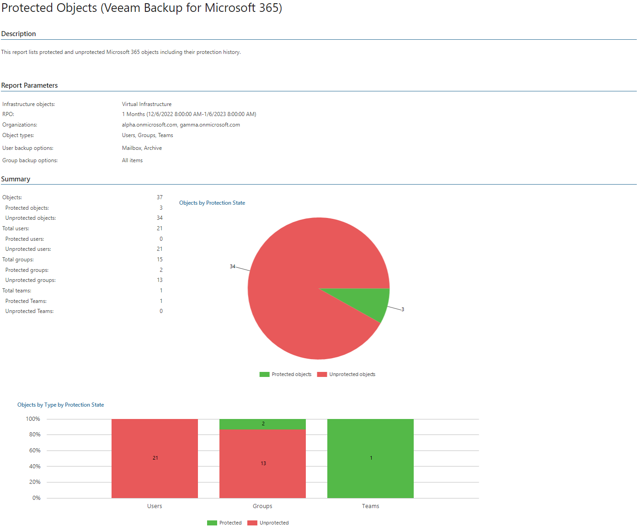640x530 pixels.
Task: Click the 60% y-axis label
Action: pyautogui.click(x=35, y=450)
